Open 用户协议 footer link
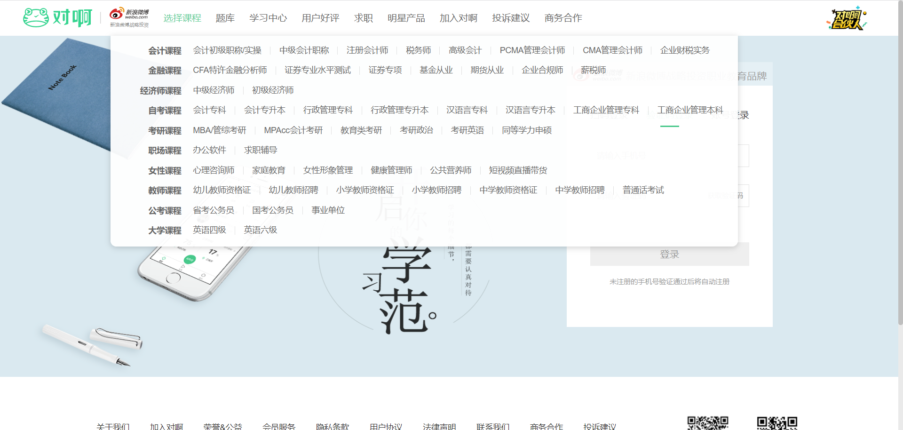Viewport: 903px width, 430px height. click(386, 427)
